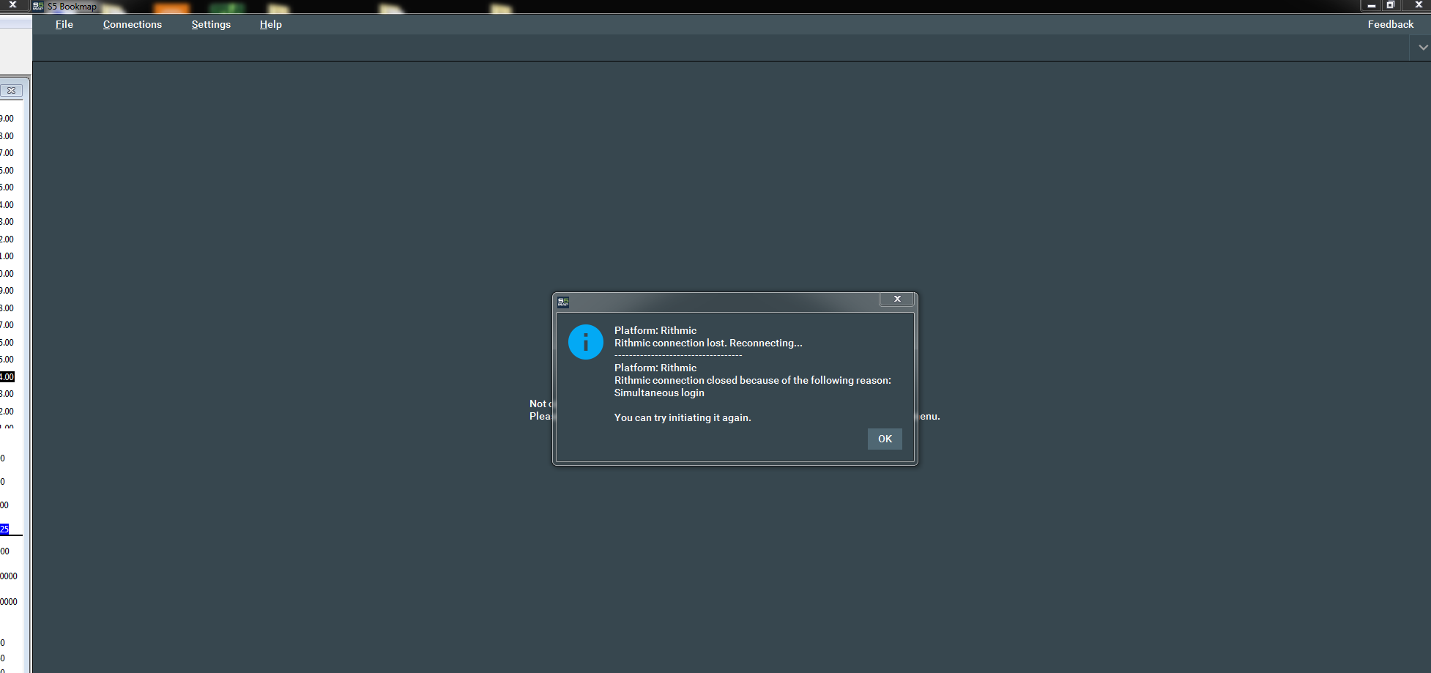Click the "Simultaneous login" reason text
The image size is (1431, 673).
coord(659,393)
